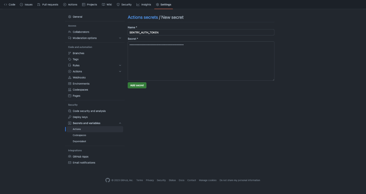The image size is (366, 194).
Task: Click the Webhooks icon in sidebar
Action: click(70, 78)
